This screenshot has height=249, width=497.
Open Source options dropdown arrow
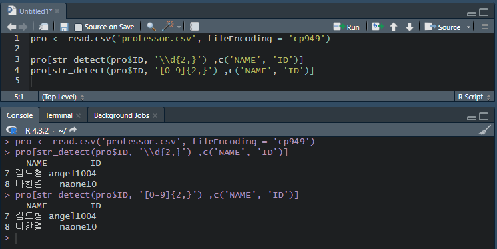coord(468,27)
